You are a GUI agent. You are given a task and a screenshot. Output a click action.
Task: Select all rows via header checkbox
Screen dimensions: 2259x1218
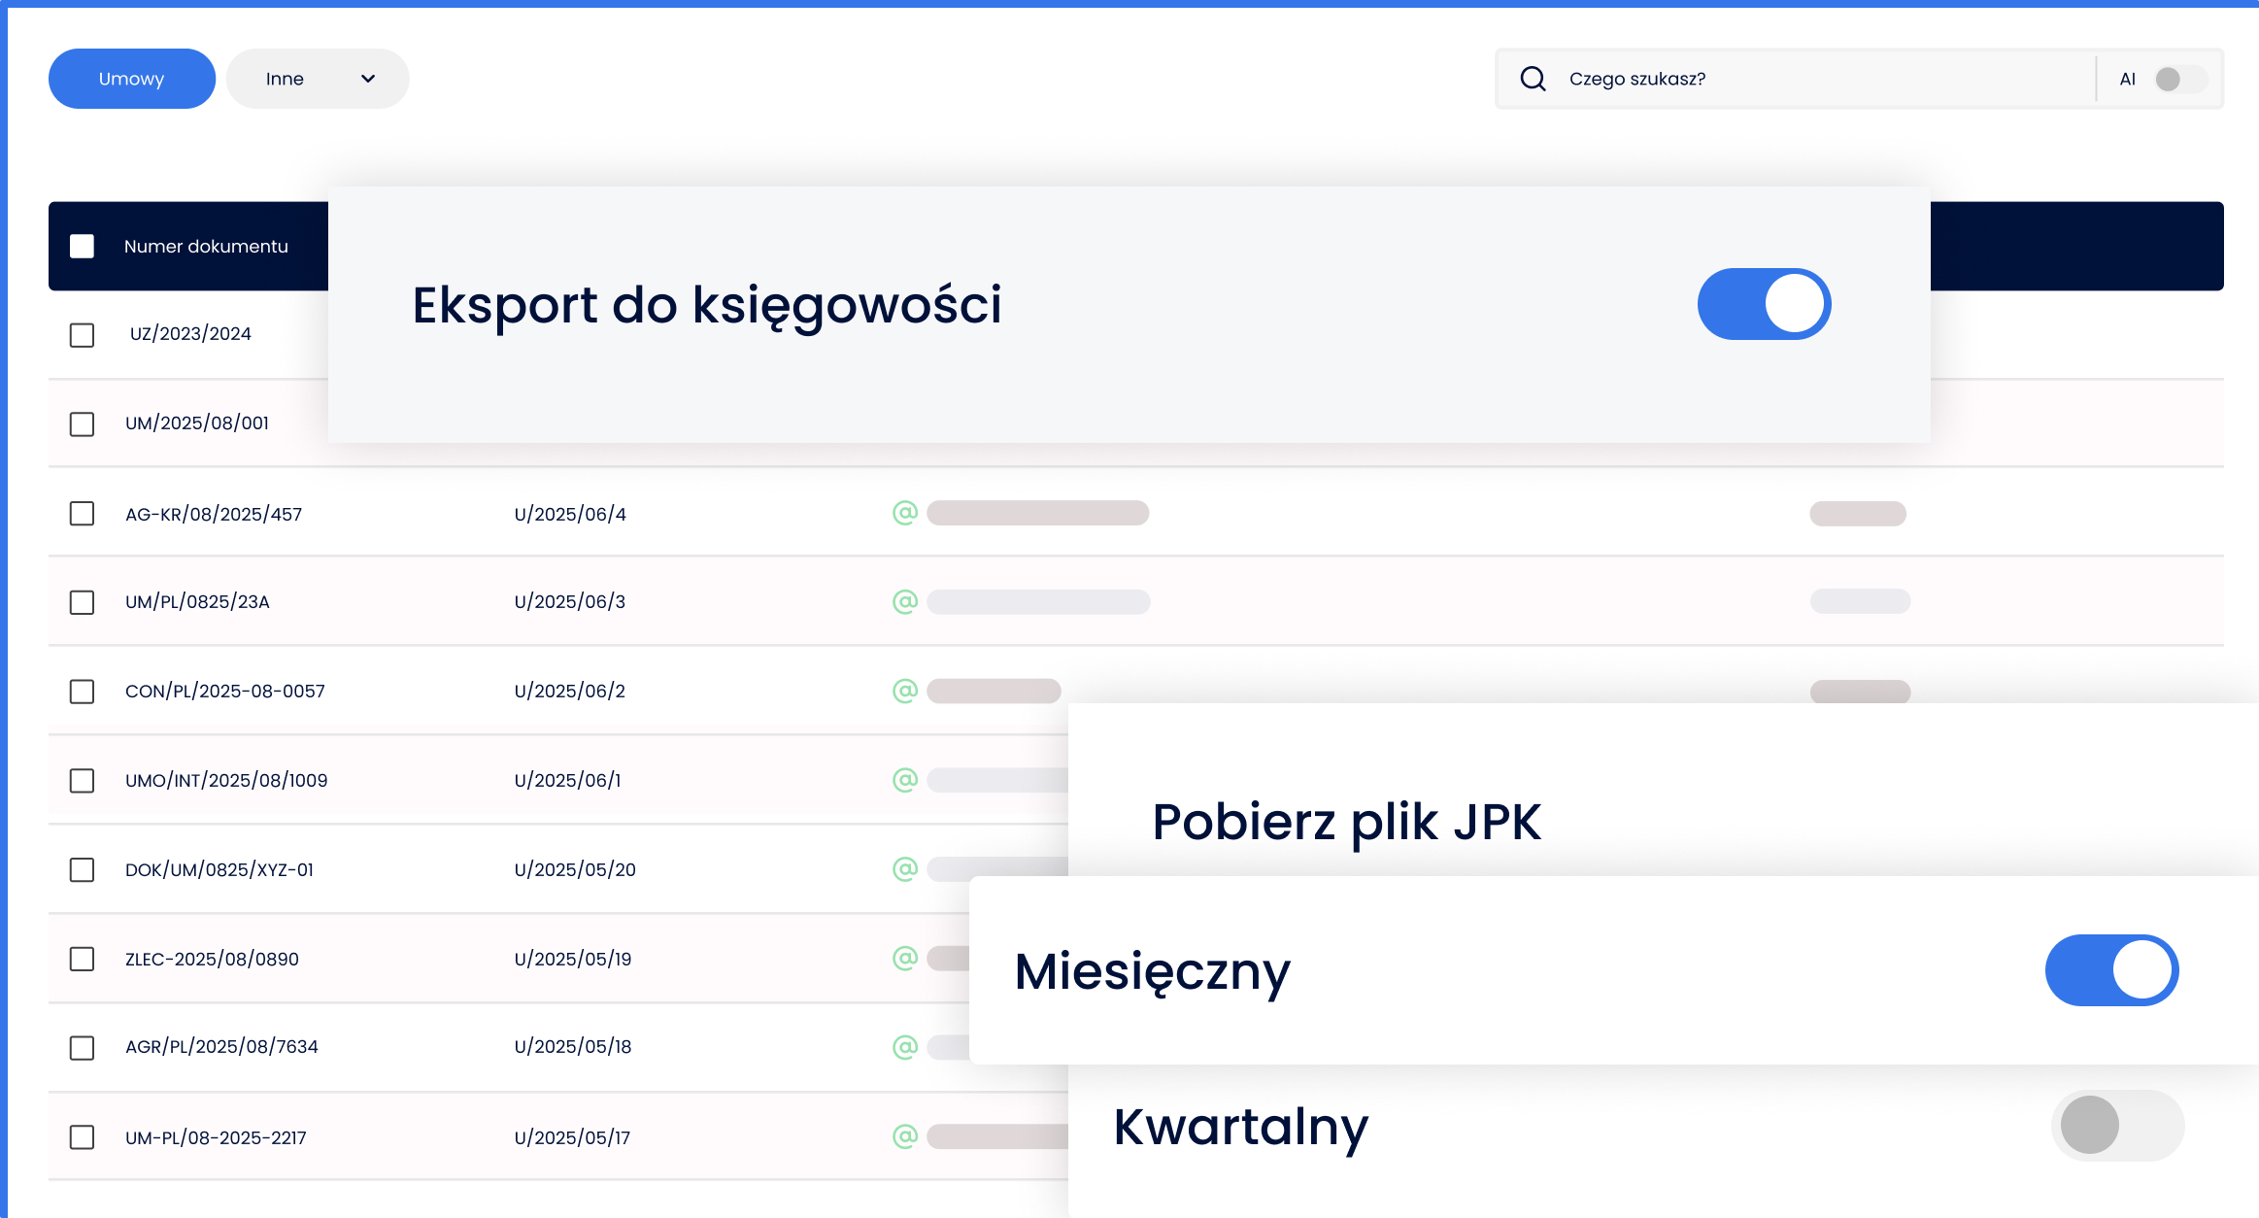point(83,247)
